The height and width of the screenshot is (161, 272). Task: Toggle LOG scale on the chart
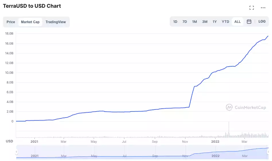click(x=262, y=21)
